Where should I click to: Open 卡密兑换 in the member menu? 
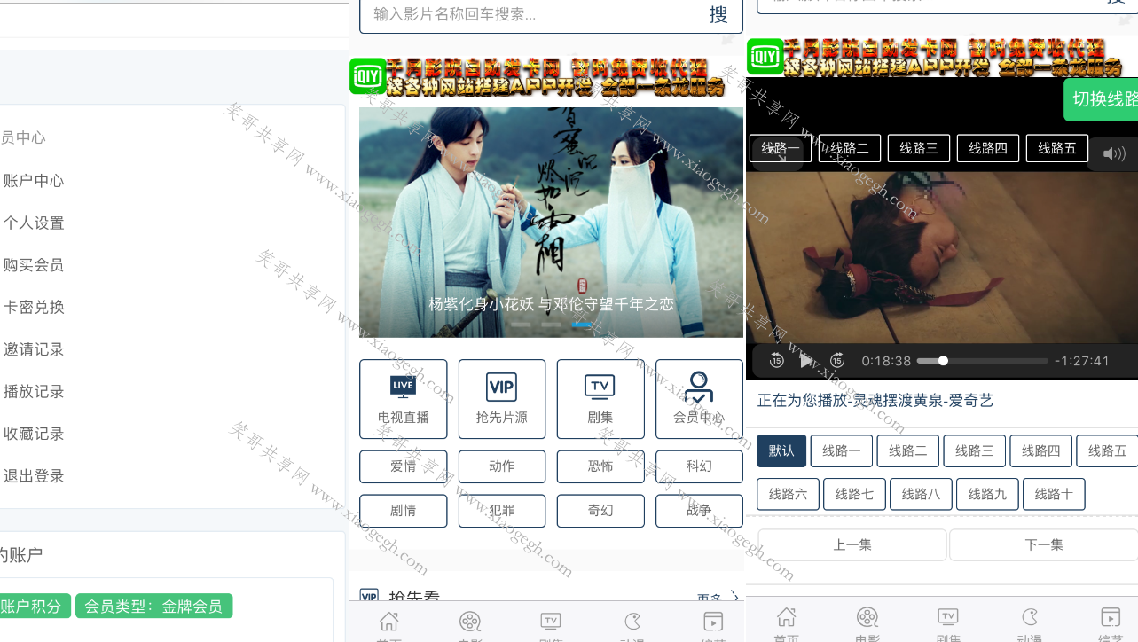pyautogui.click(x=34, y=308)
